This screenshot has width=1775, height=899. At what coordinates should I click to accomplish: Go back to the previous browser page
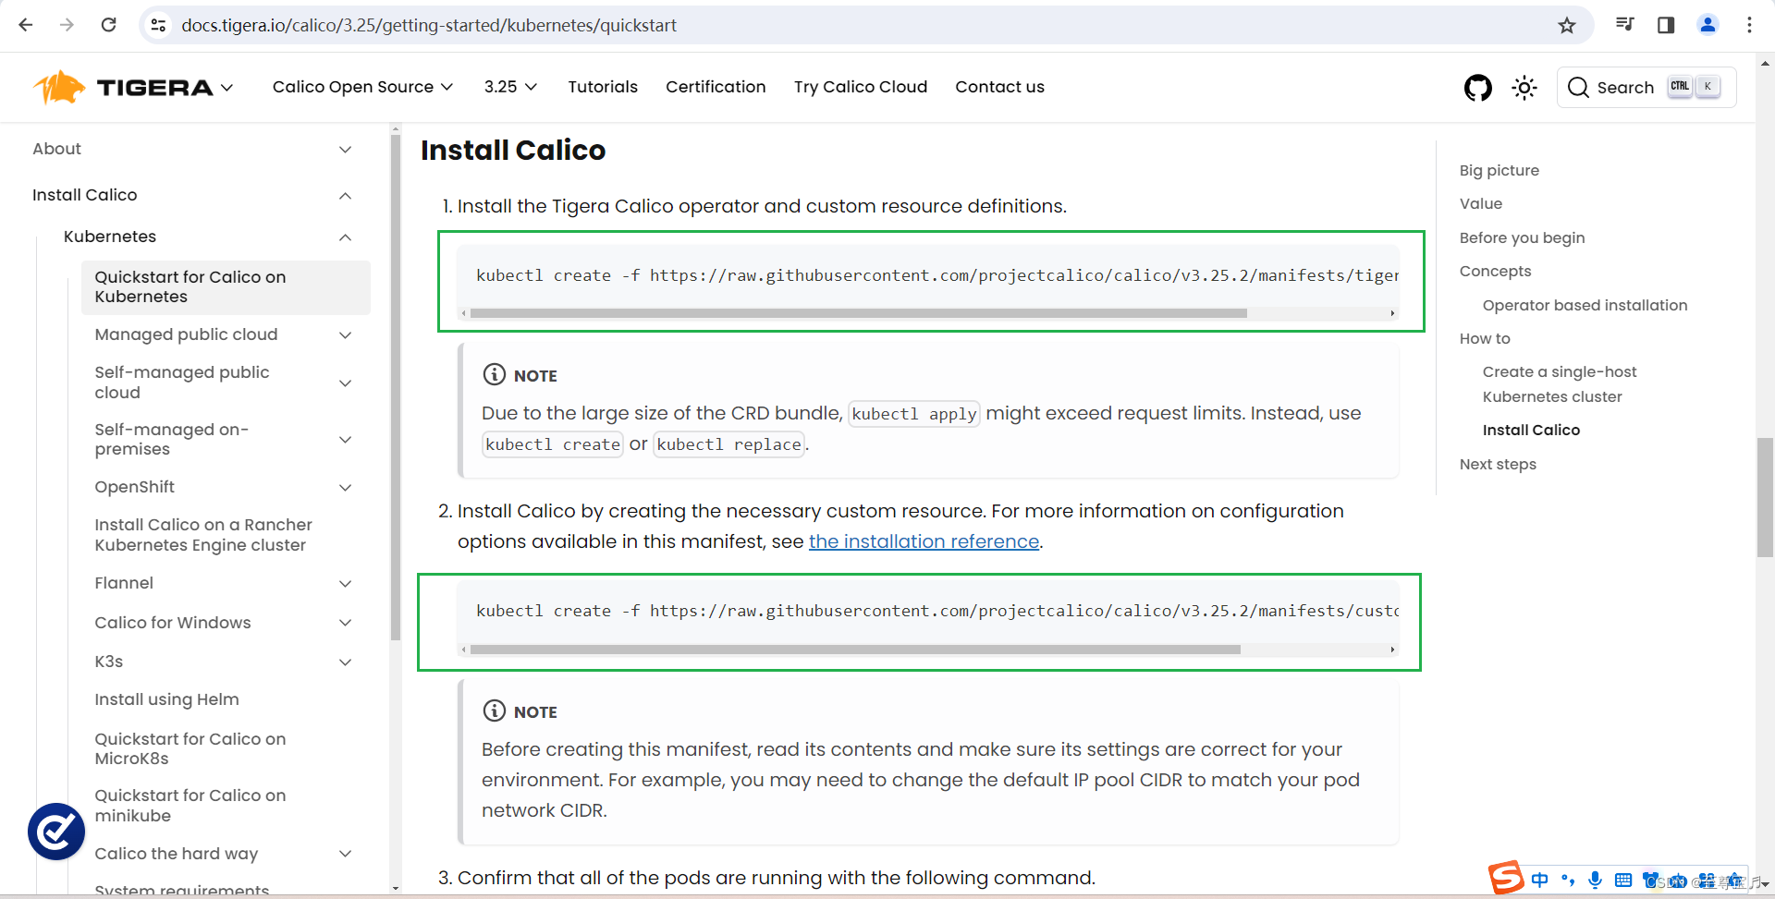[x=26, y=25]
